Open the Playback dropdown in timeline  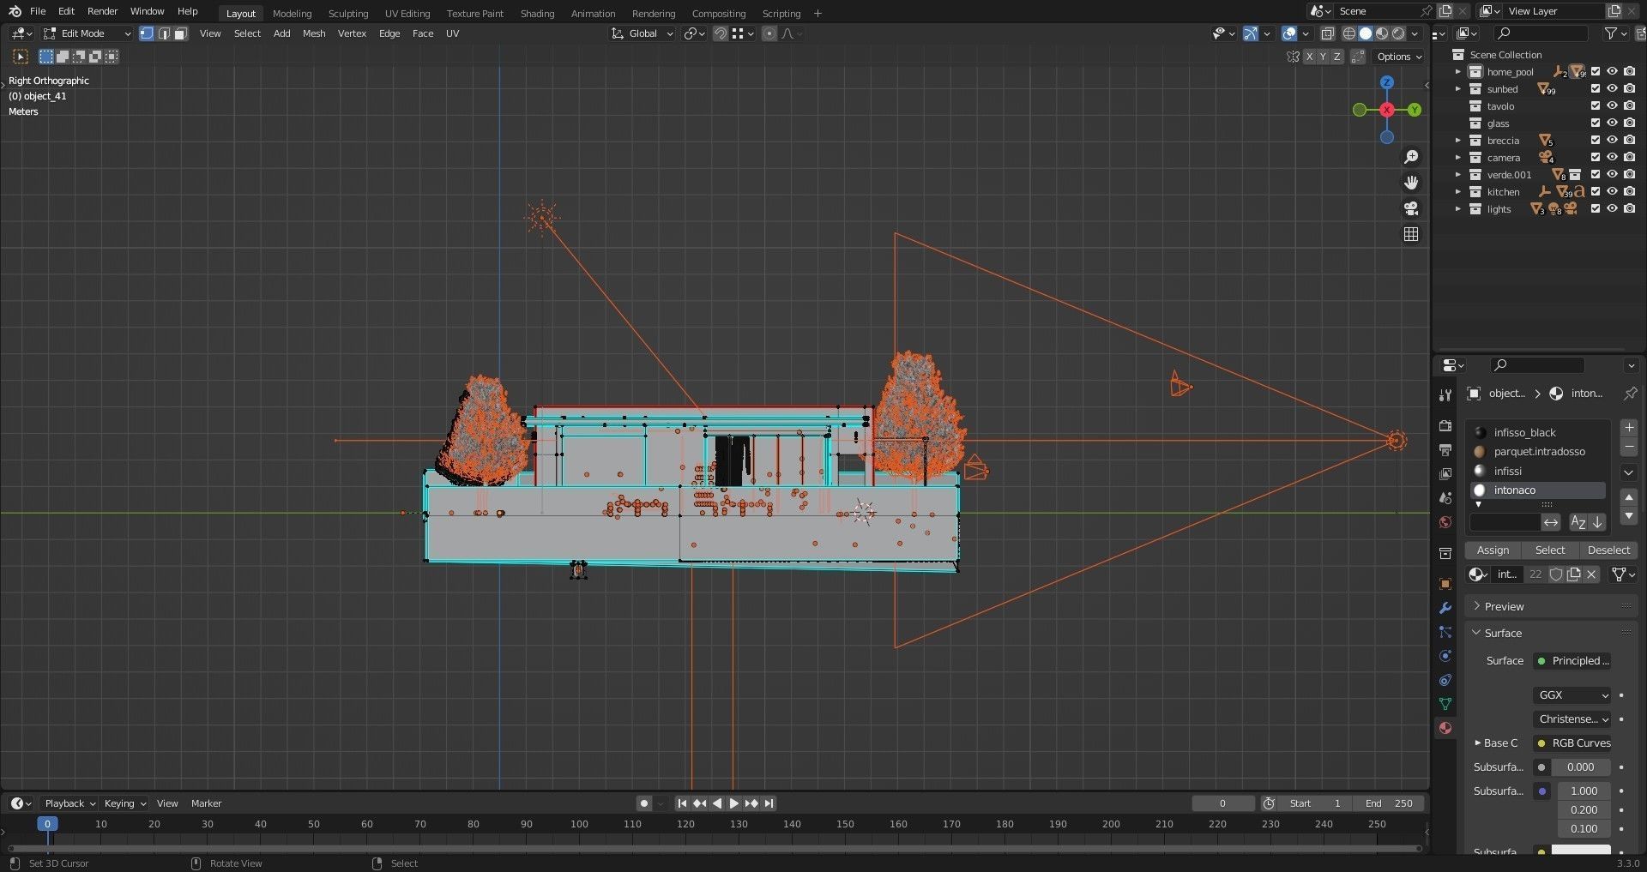tap(69, 803)
